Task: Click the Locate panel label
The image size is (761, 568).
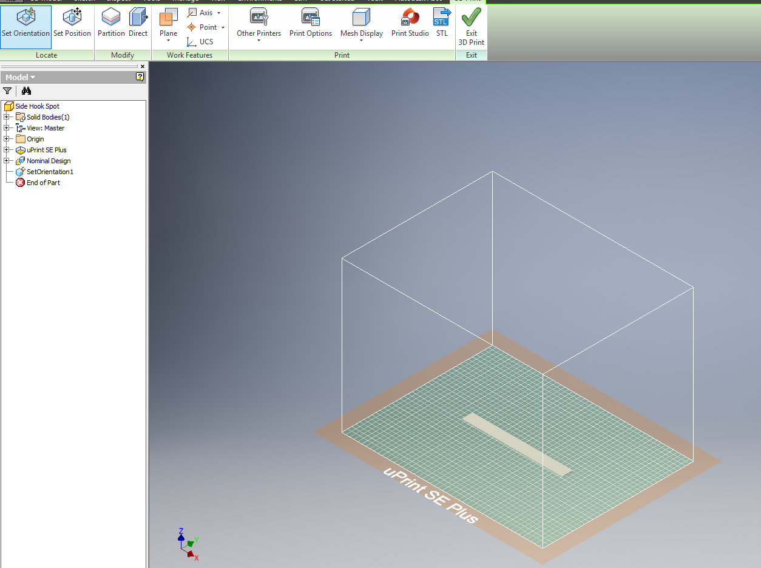Action: click(47, 55)
